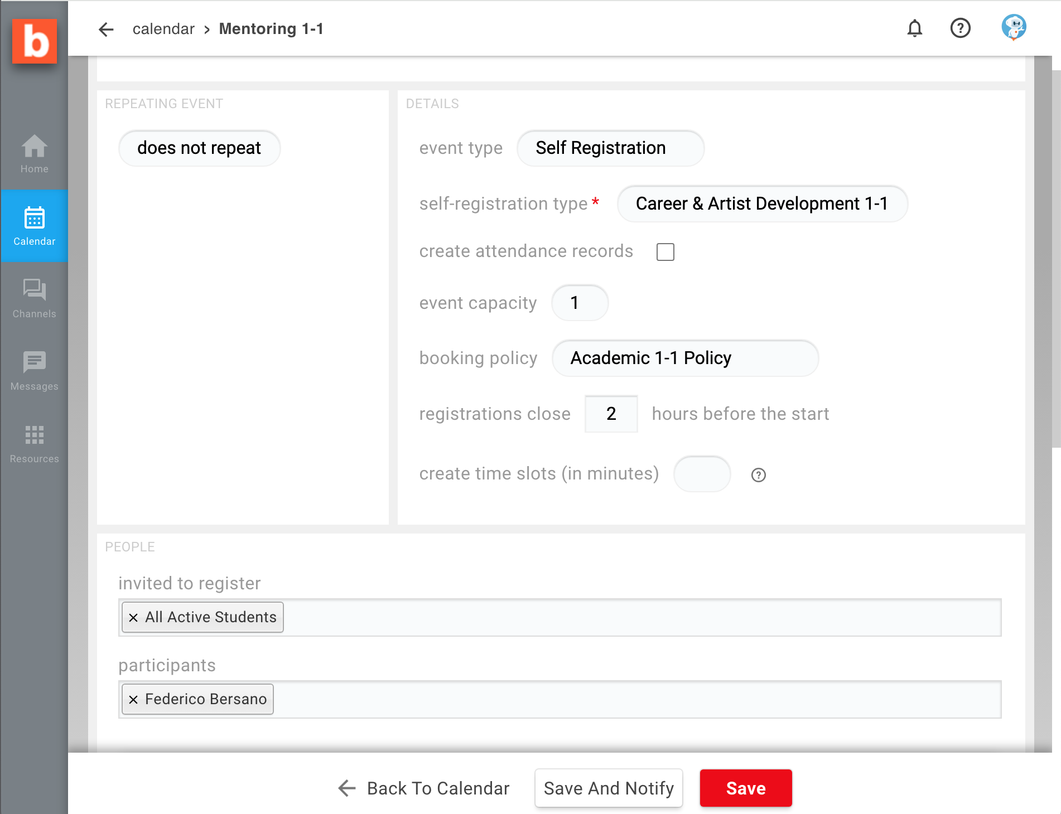Open the event type Self Registration dropdown
The height and width of the screenshot is (814, 1061).
[x=610, y=148]
